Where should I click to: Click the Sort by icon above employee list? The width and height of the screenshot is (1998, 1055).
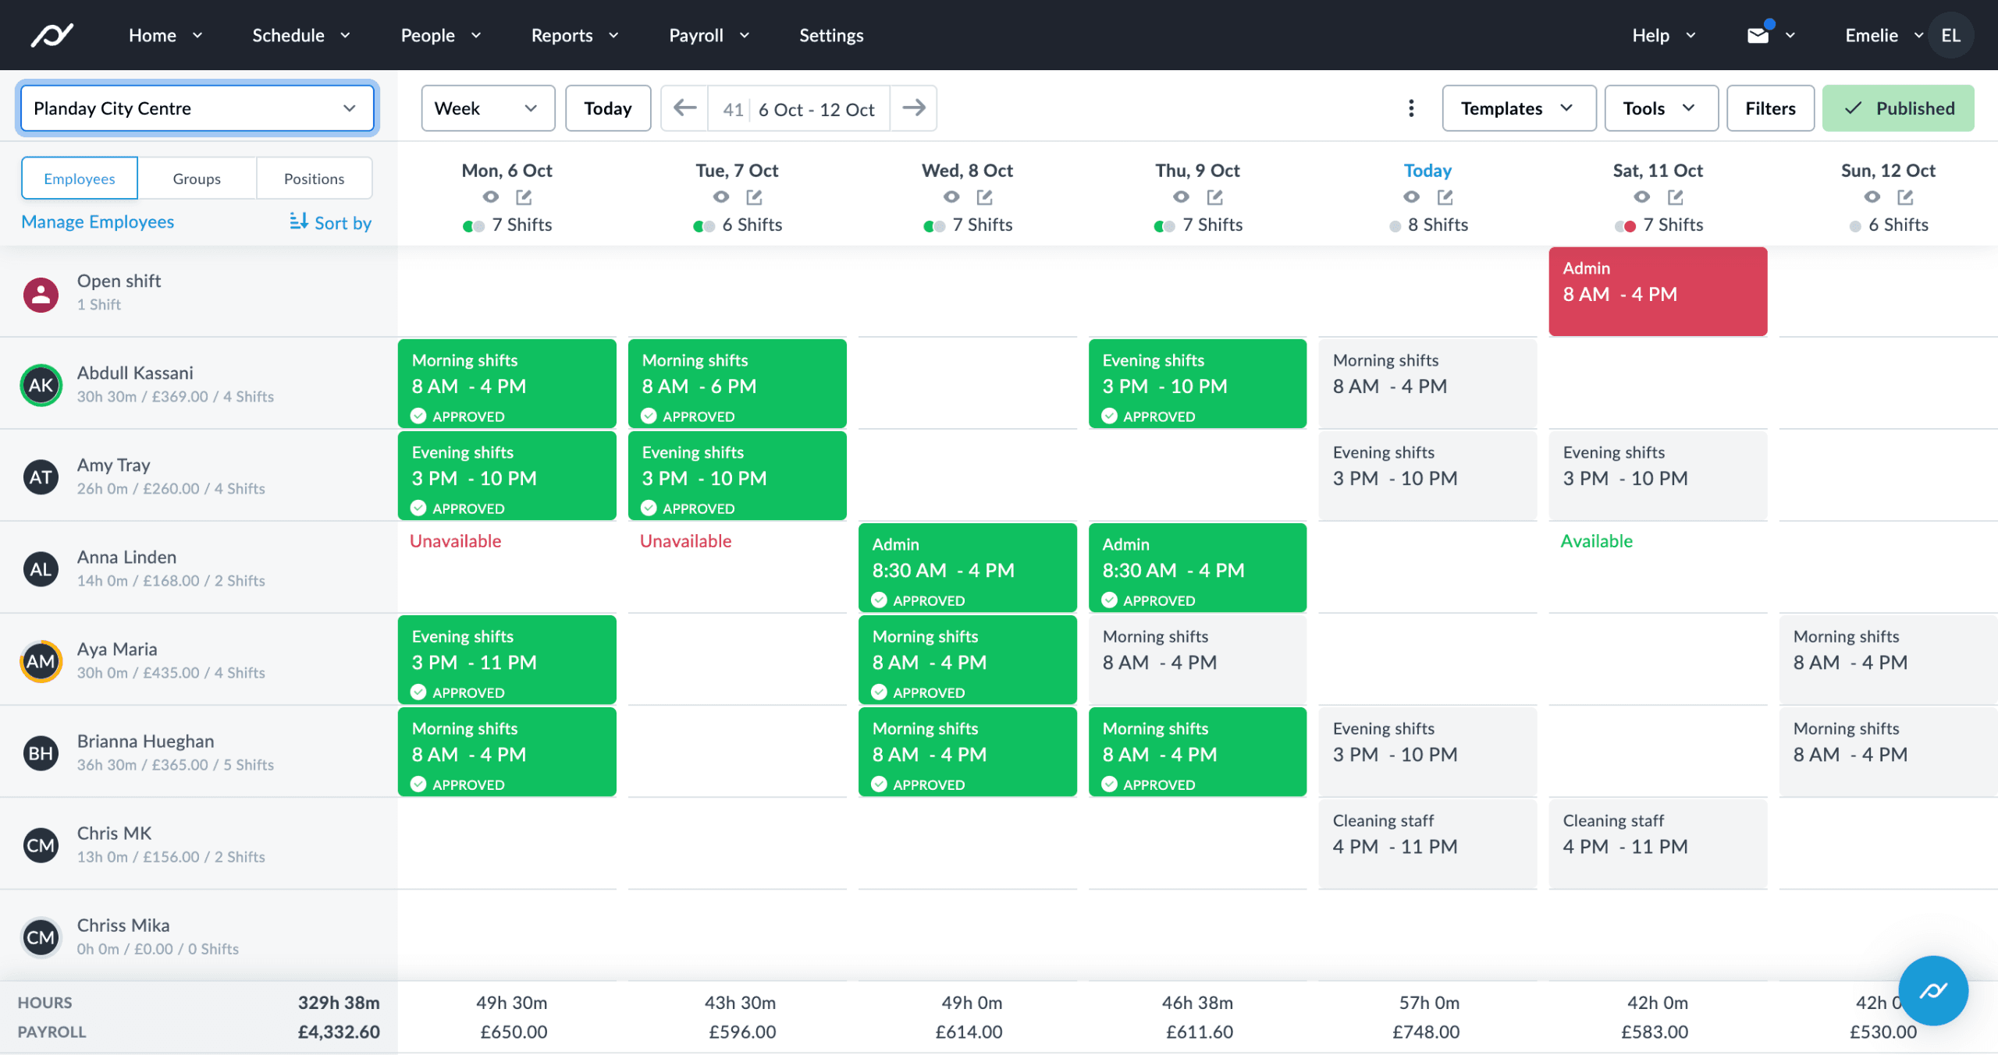pyautogui.click(x=299, y=222)
